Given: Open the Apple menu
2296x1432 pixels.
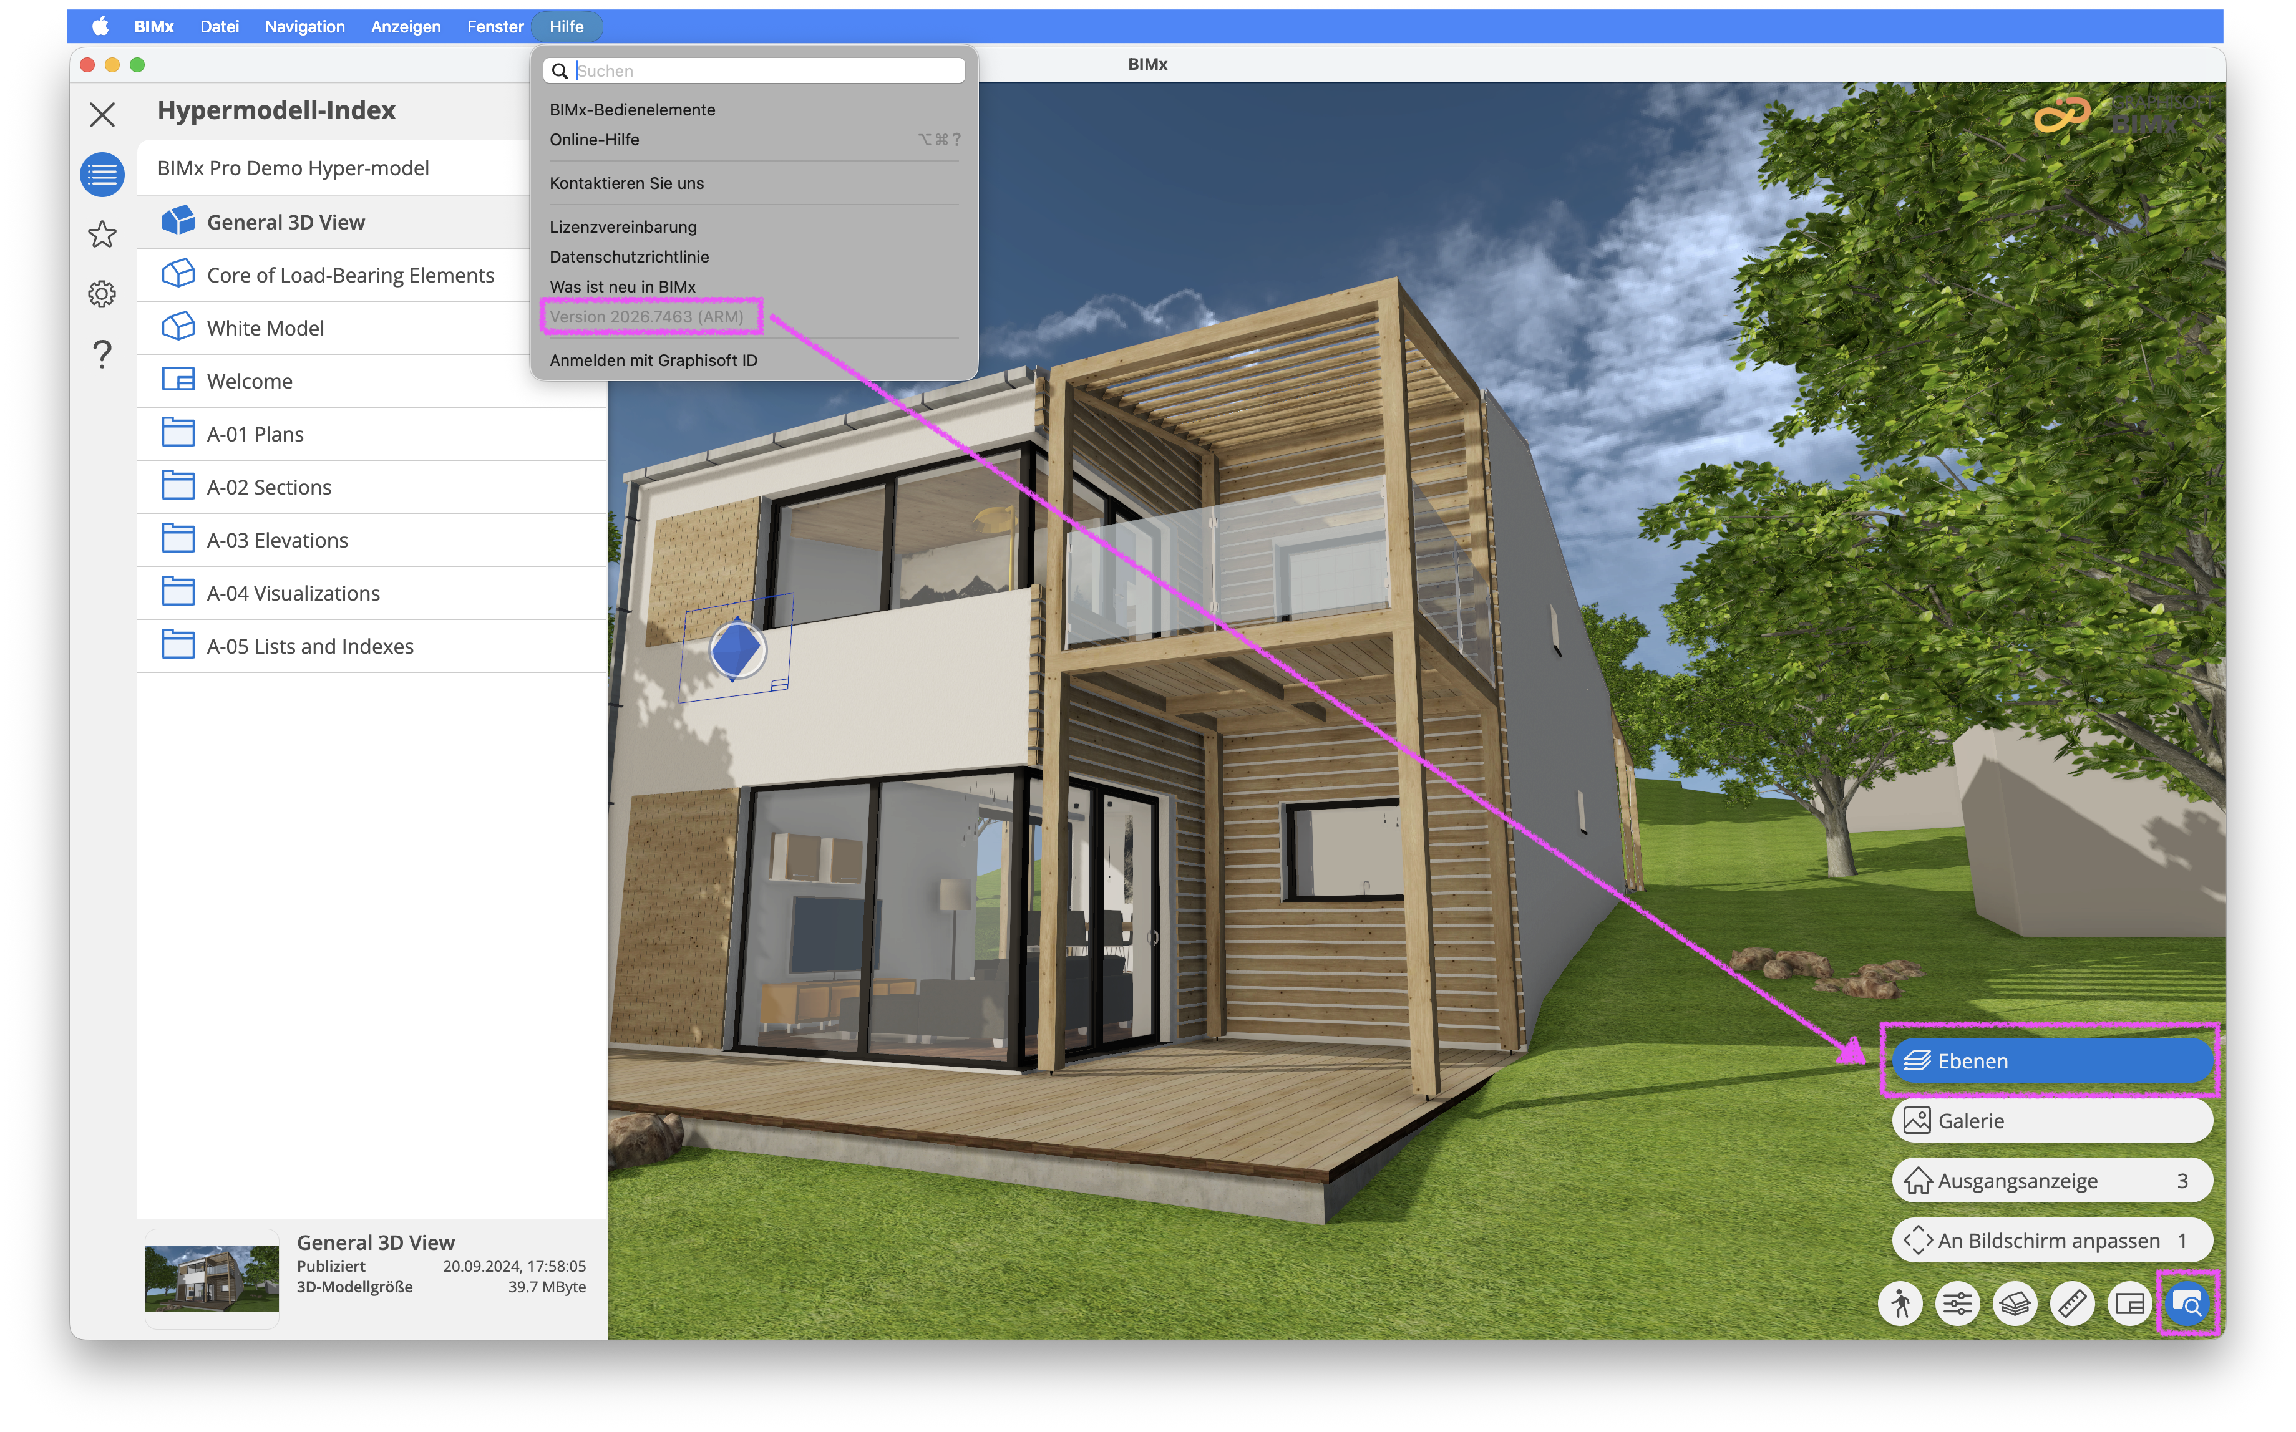Looking at the screenshot, I should point(99,27).
